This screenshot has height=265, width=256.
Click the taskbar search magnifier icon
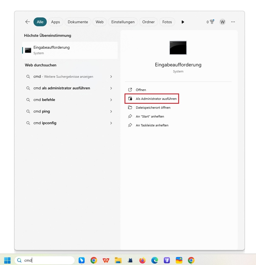(x=19, y=260)
